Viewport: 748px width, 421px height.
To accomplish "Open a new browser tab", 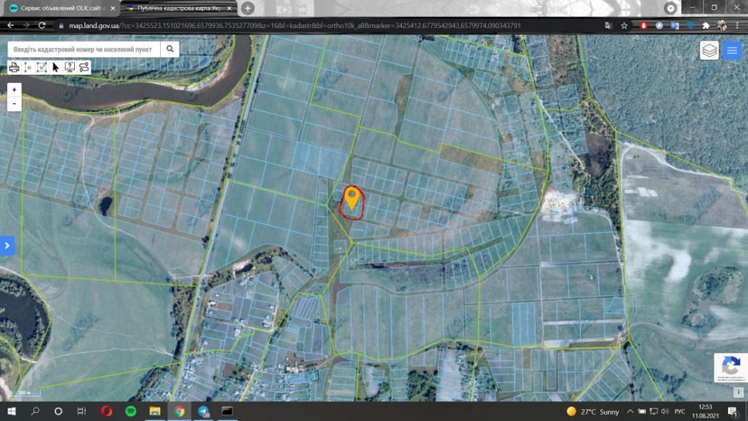I will tap(247, 8).
